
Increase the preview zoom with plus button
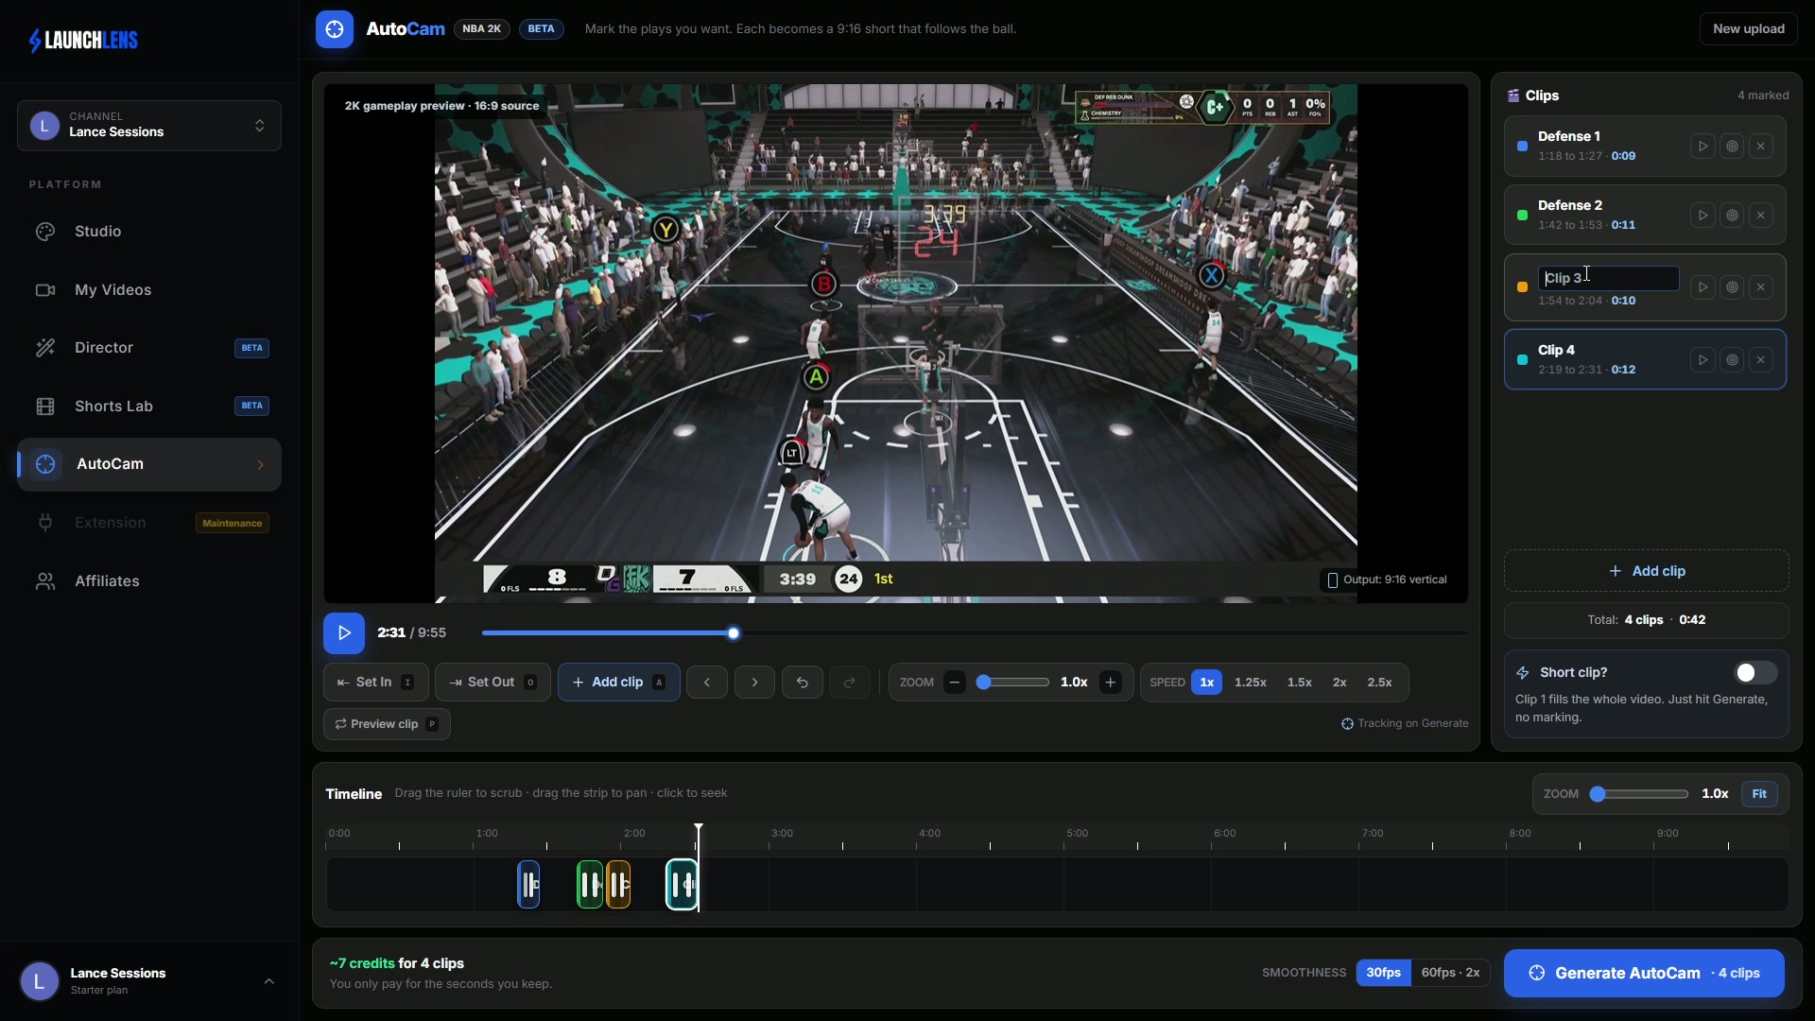click(x=1111, y=683)
